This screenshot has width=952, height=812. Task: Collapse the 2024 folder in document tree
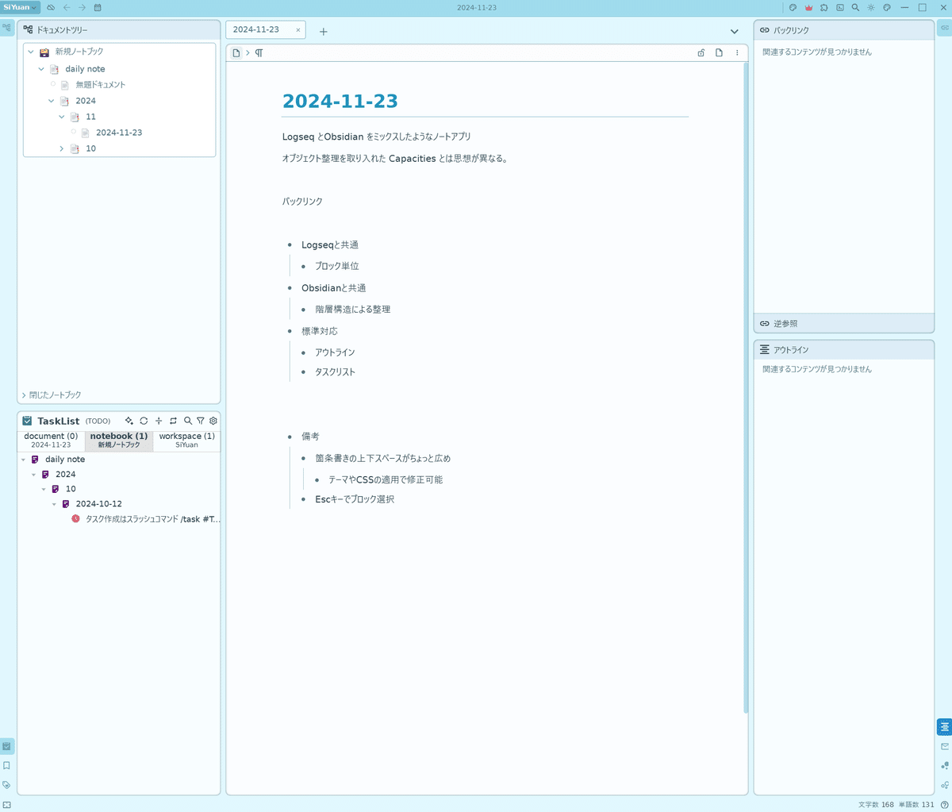click(x=52, y=101)
